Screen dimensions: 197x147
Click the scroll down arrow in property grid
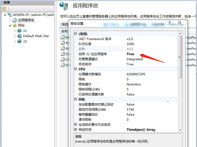[180, 130]
